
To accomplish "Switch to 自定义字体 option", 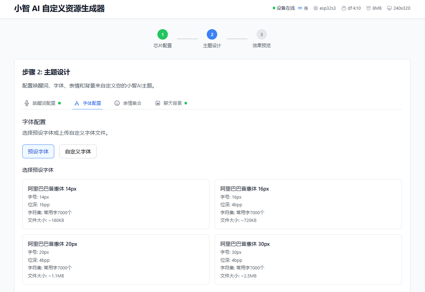I will [78, 151].
